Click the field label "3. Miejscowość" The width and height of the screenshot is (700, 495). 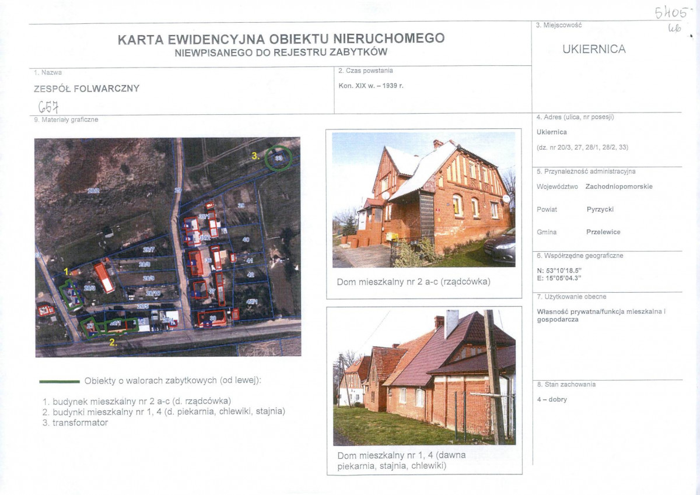coord(558,25)
